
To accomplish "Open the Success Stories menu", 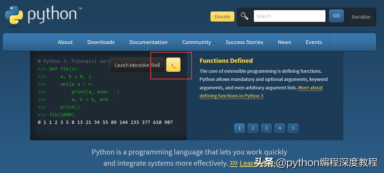I will click(x=244, y=42).
